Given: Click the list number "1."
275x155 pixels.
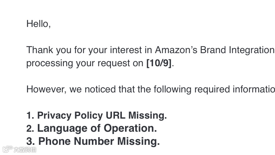Looking at the screenshot, I should [x=30, y=115].
